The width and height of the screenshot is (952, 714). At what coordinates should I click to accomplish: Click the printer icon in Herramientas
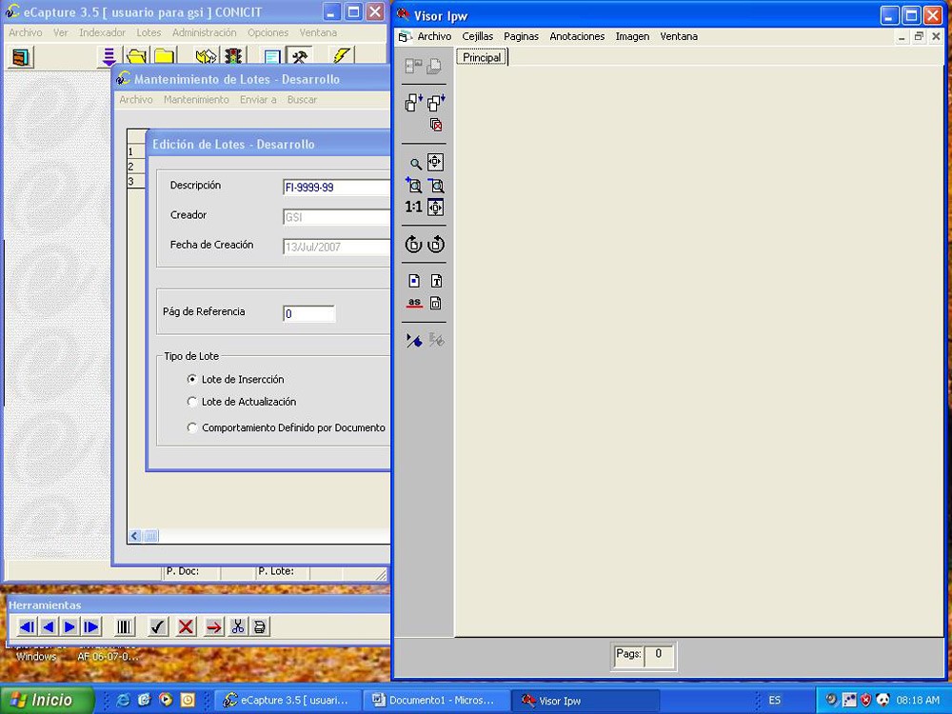259,626
